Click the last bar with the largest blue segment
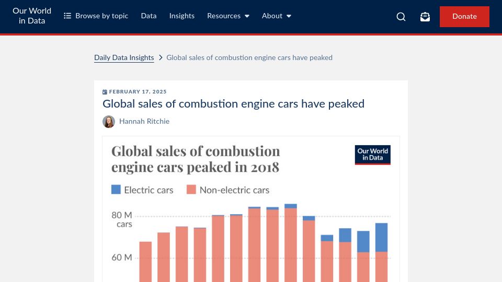 (x=381, y=253)
